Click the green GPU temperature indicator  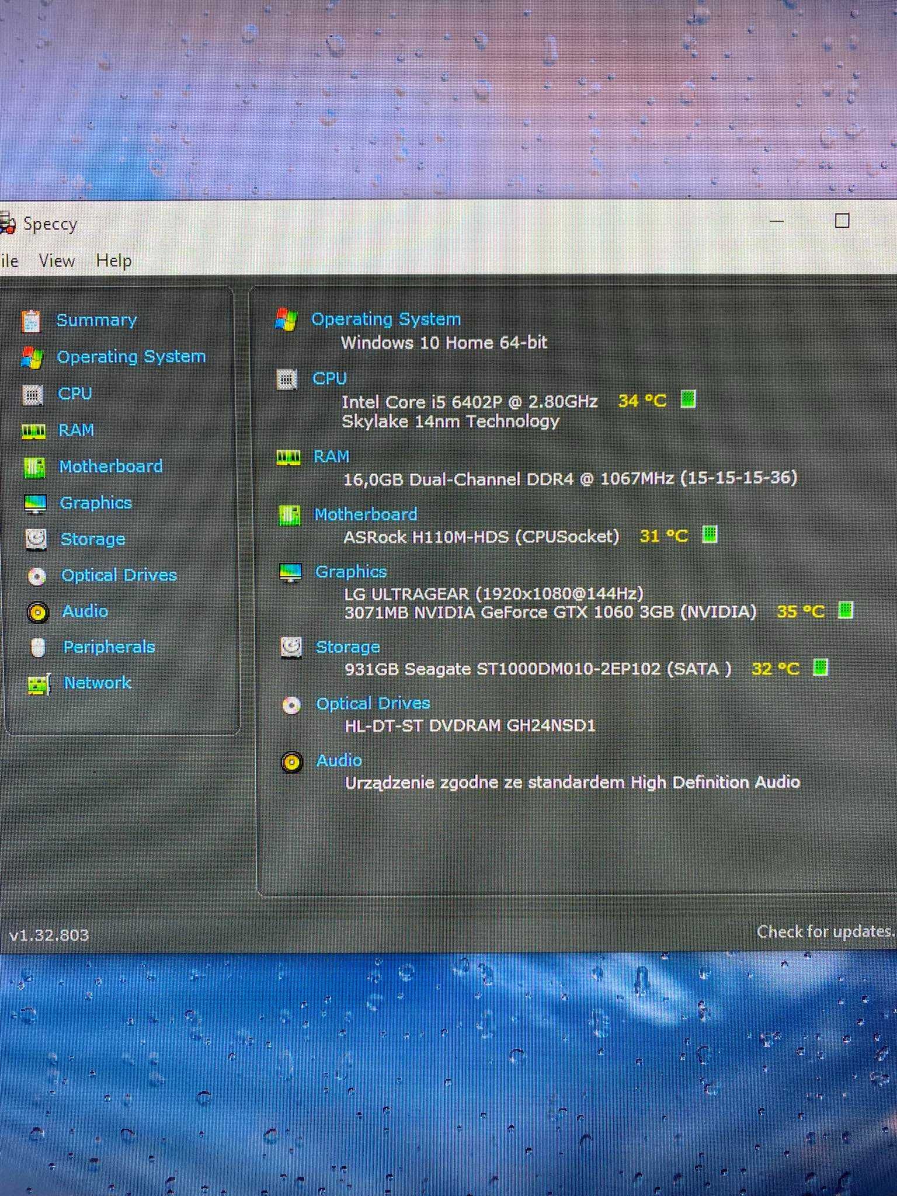point(846,610)
